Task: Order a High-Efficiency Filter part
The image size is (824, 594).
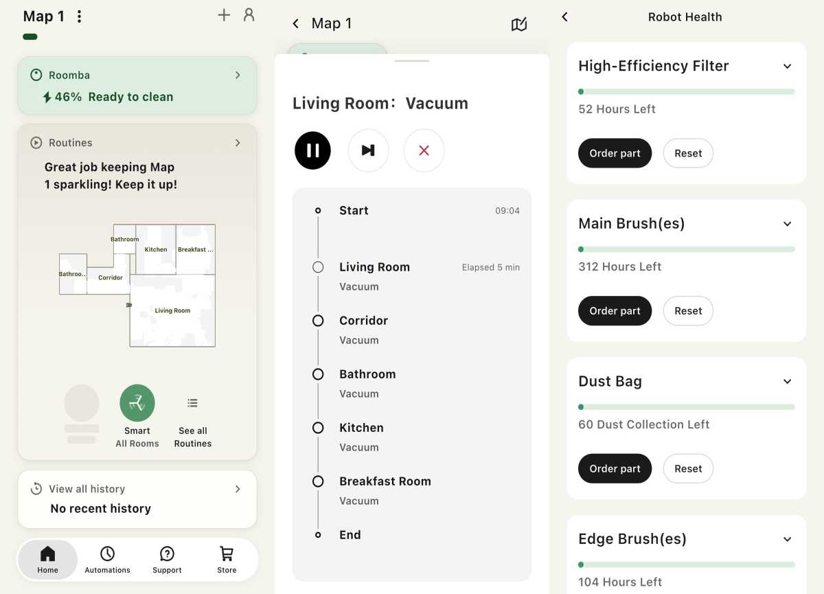Action: (615, 153)
